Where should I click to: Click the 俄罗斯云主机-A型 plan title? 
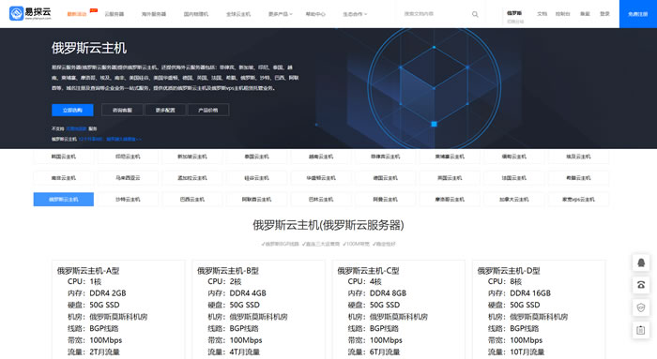tap(88, 271)
